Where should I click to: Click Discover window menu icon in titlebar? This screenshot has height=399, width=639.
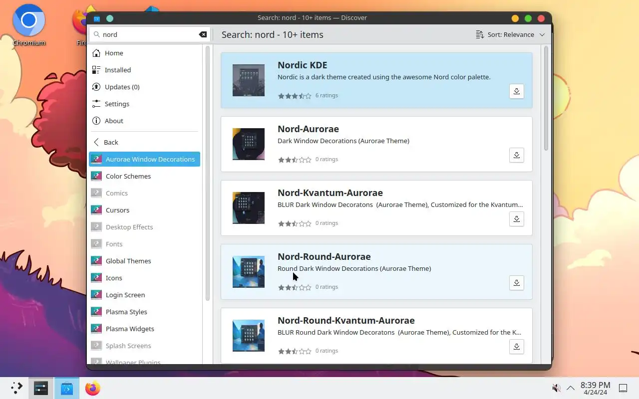97,18
